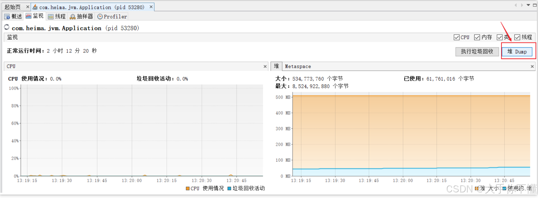Select the 堆 heap tab
This screenshot has height=198, width=538.
276,66
